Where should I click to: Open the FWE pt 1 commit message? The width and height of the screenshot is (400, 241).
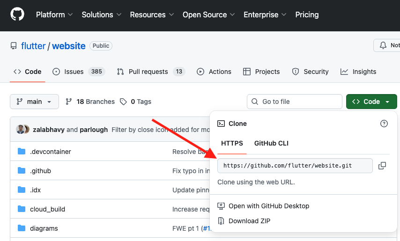click(191, 228)
